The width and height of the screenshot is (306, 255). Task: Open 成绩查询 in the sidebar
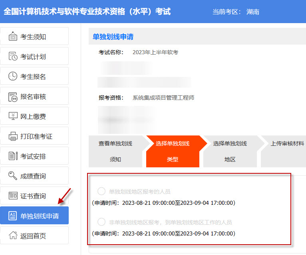34,176
